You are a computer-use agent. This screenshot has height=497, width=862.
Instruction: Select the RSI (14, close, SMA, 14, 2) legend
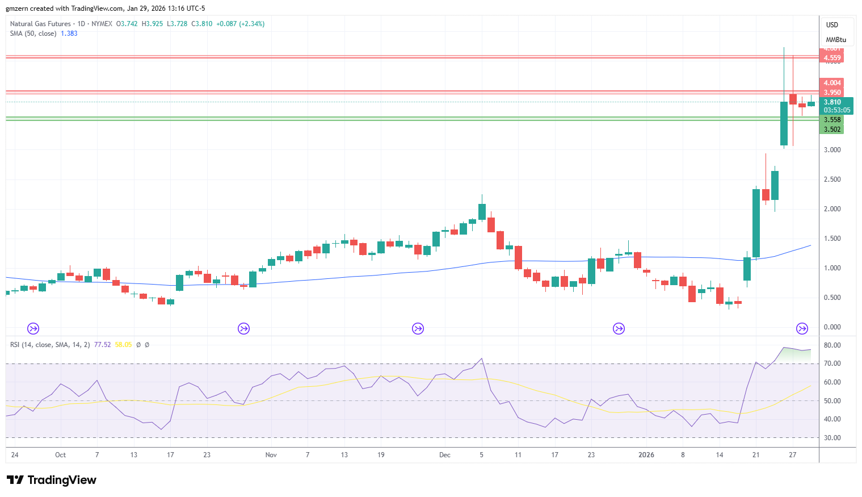pos(50,345)
